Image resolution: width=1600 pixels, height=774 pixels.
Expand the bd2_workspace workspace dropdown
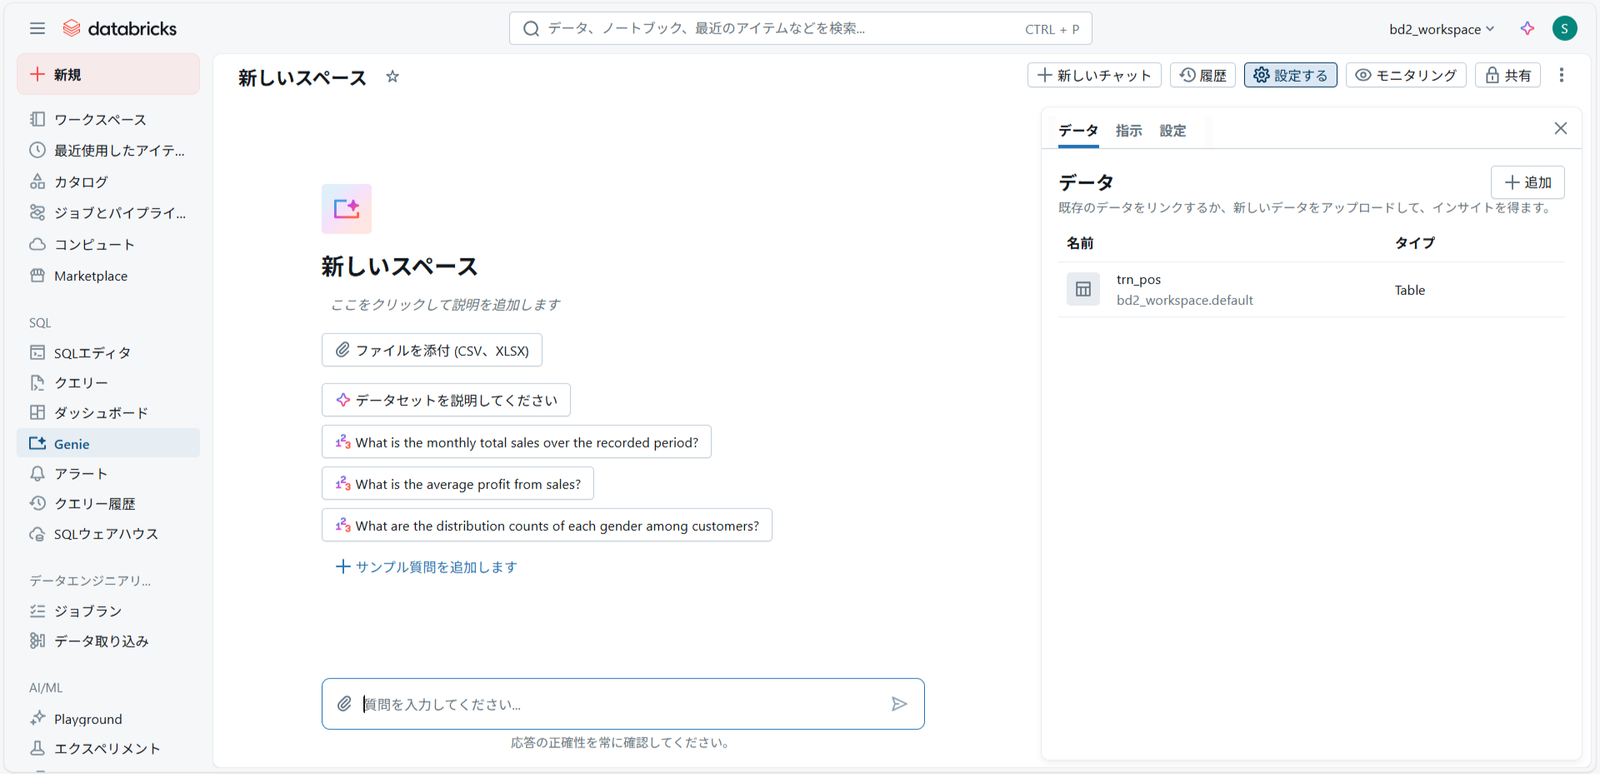point(1442,29)
